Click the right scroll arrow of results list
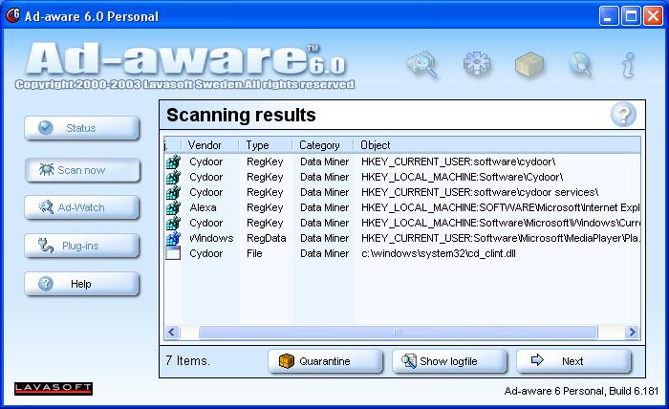Screen dimensions: 669x409 (x=633, y=332)
